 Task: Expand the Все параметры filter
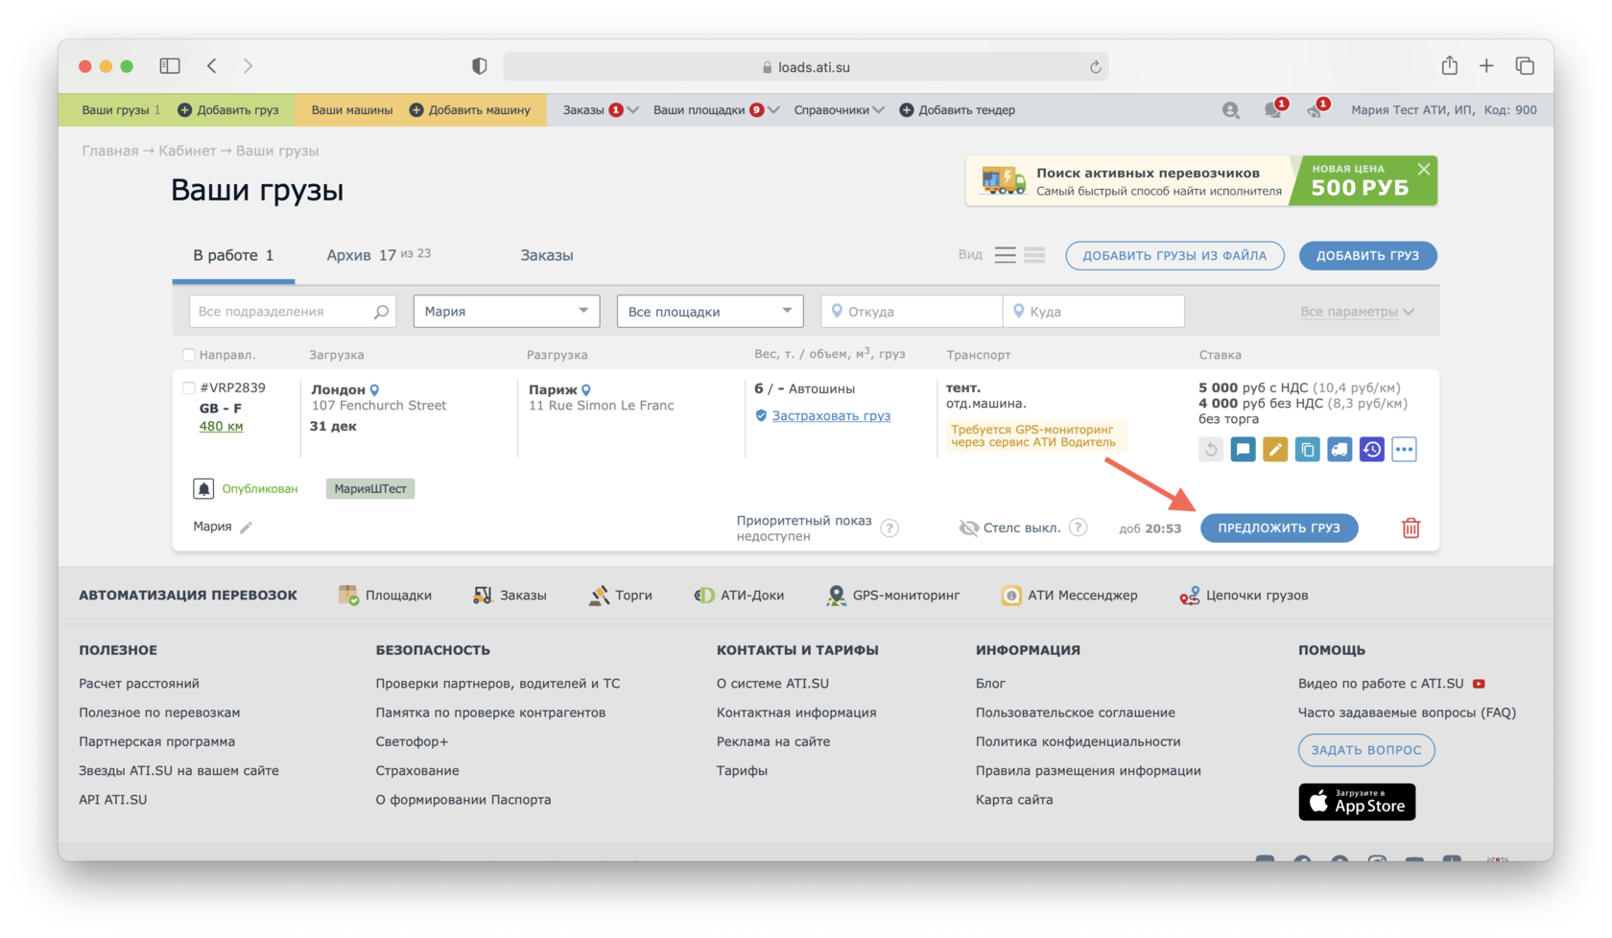[1357, 312]
